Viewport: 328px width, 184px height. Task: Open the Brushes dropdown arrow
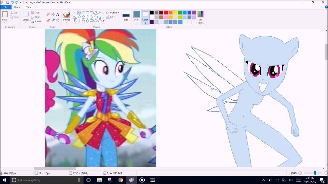point(66,22)
